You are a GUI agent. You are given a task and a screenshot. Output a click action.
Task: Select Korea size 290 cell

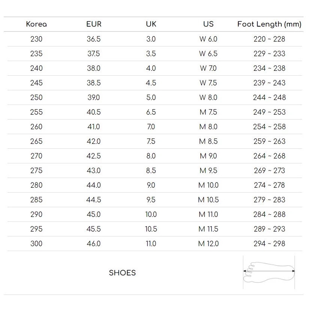36,214
